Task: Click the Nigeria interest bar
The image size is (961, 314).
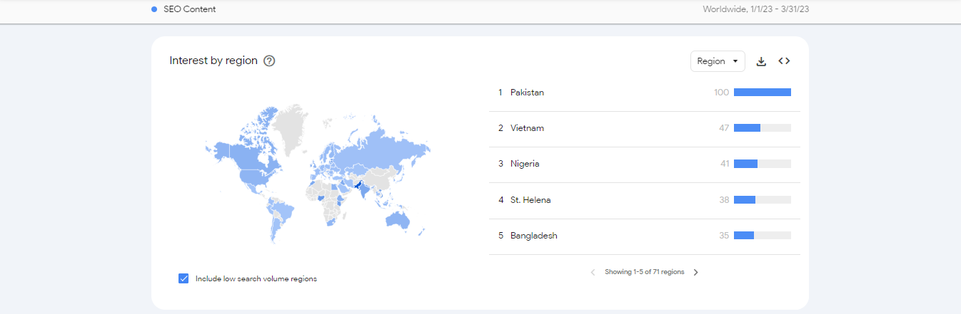Action: click(763, 164)
